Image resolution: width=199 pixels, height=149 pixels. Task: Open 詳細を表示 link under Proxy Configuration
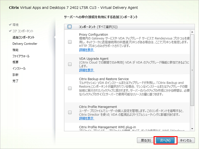[x=86, y=50]
